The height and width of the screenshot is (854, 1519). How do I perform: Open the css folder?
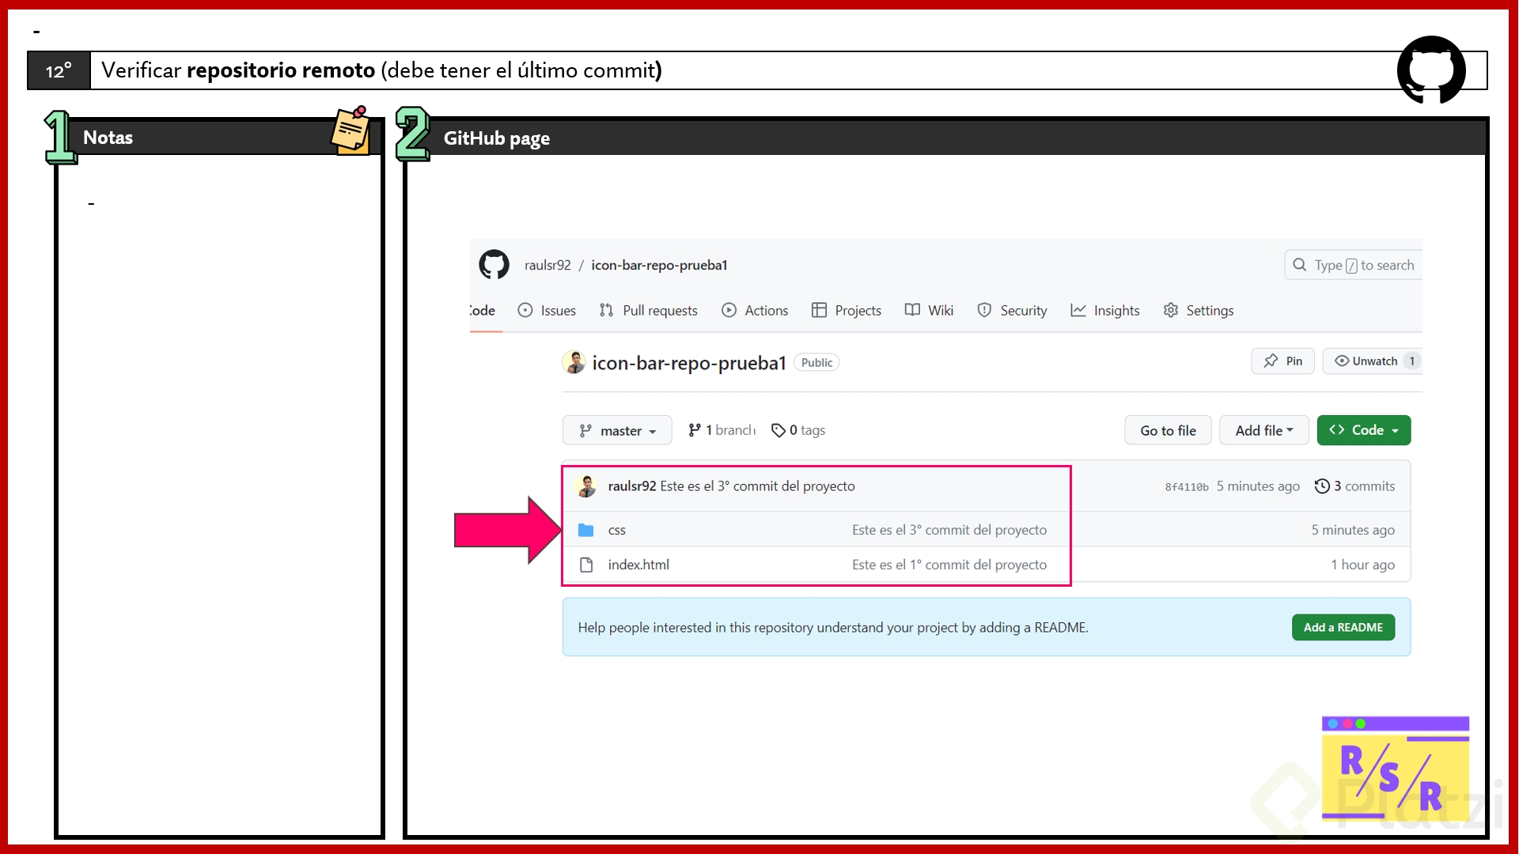coord(616,530)
